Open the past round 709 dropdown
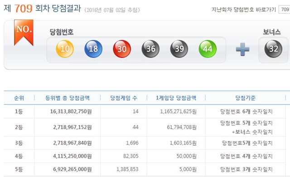This screenshot has width=290, height=177. (x=284, y=9)
